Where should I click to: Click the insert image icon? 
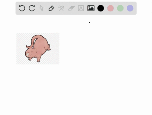pos(91,8)
